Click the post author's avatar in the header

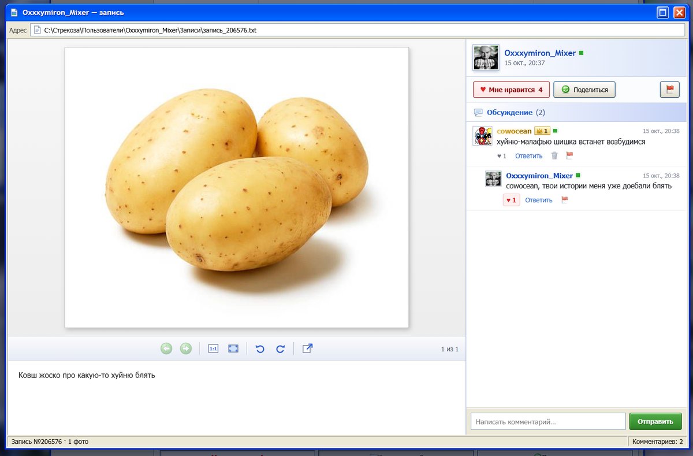[x=486, y=58]
